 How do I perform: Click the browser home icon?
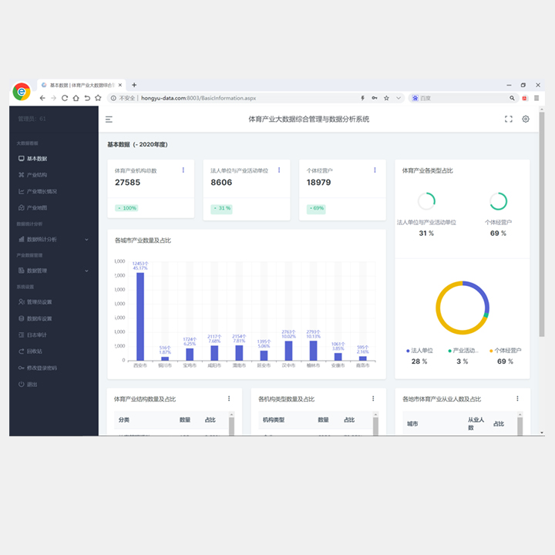(x=76, y=98)
